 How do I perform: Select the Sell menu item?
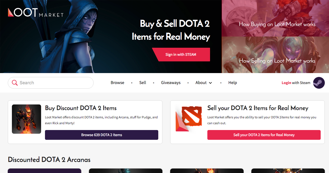(143, 83)
